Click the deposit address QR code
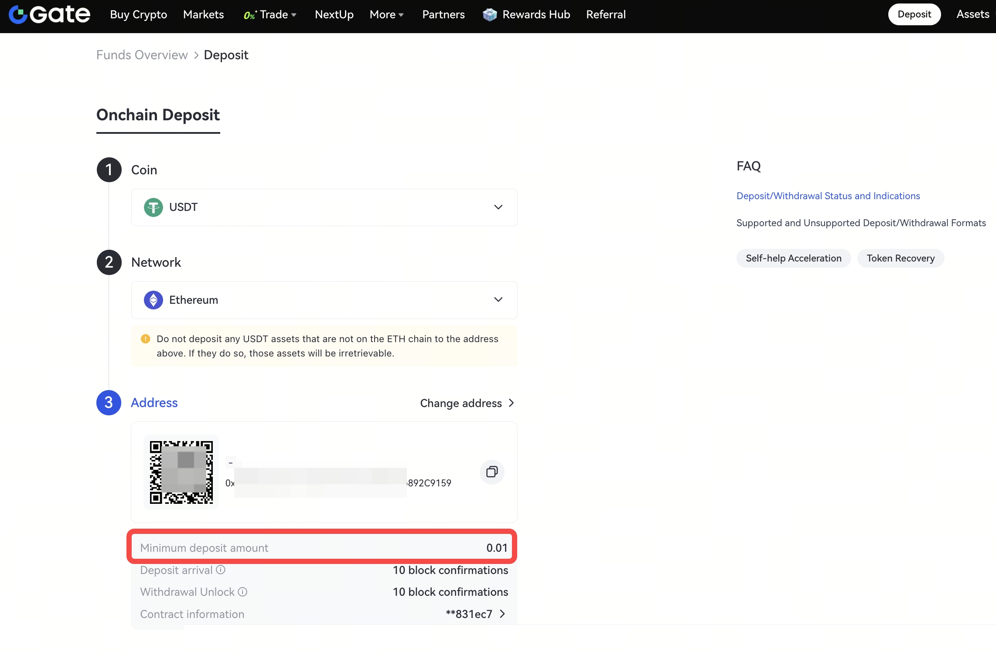Screen dimensions: 996x652 [x=181, y=472]
